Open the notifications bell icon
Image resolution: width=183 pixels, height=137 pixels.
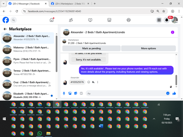[x=167, y=20]
